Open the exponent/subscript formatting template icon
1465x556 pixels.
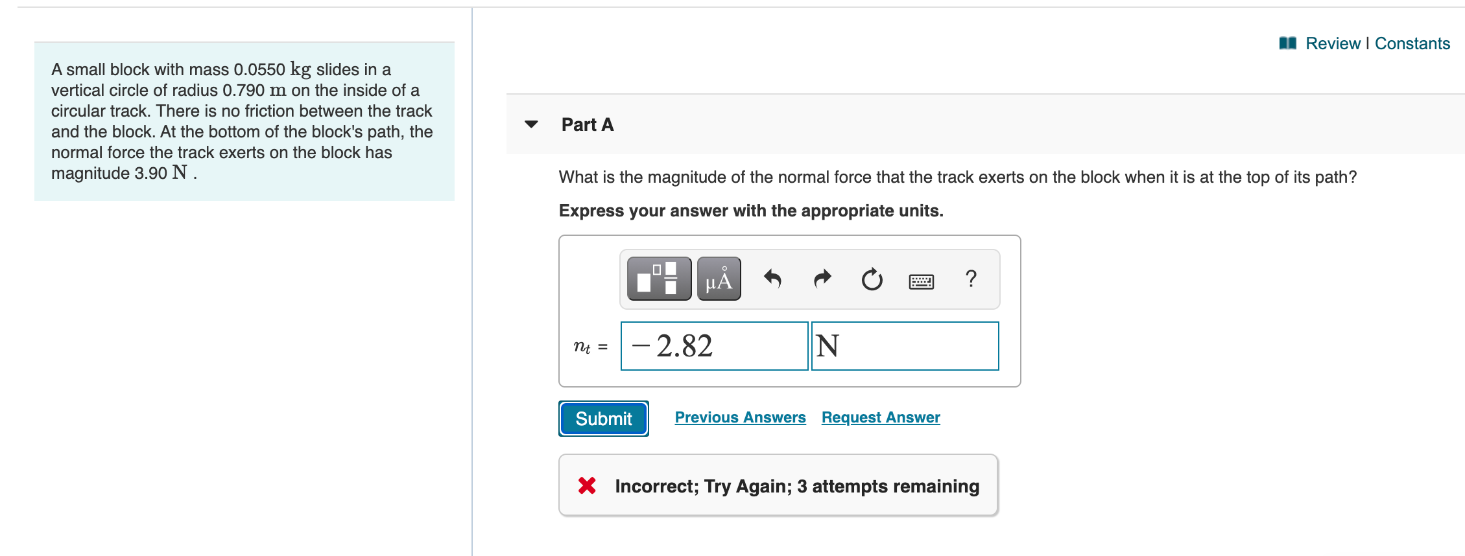659,279
